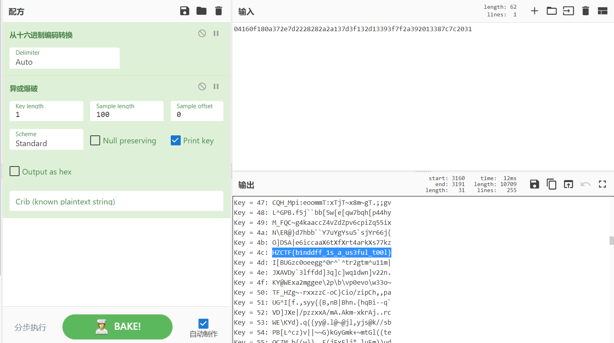The image size is (614, 343).
Task: Add a new input tab
Action: click(535, 11)
